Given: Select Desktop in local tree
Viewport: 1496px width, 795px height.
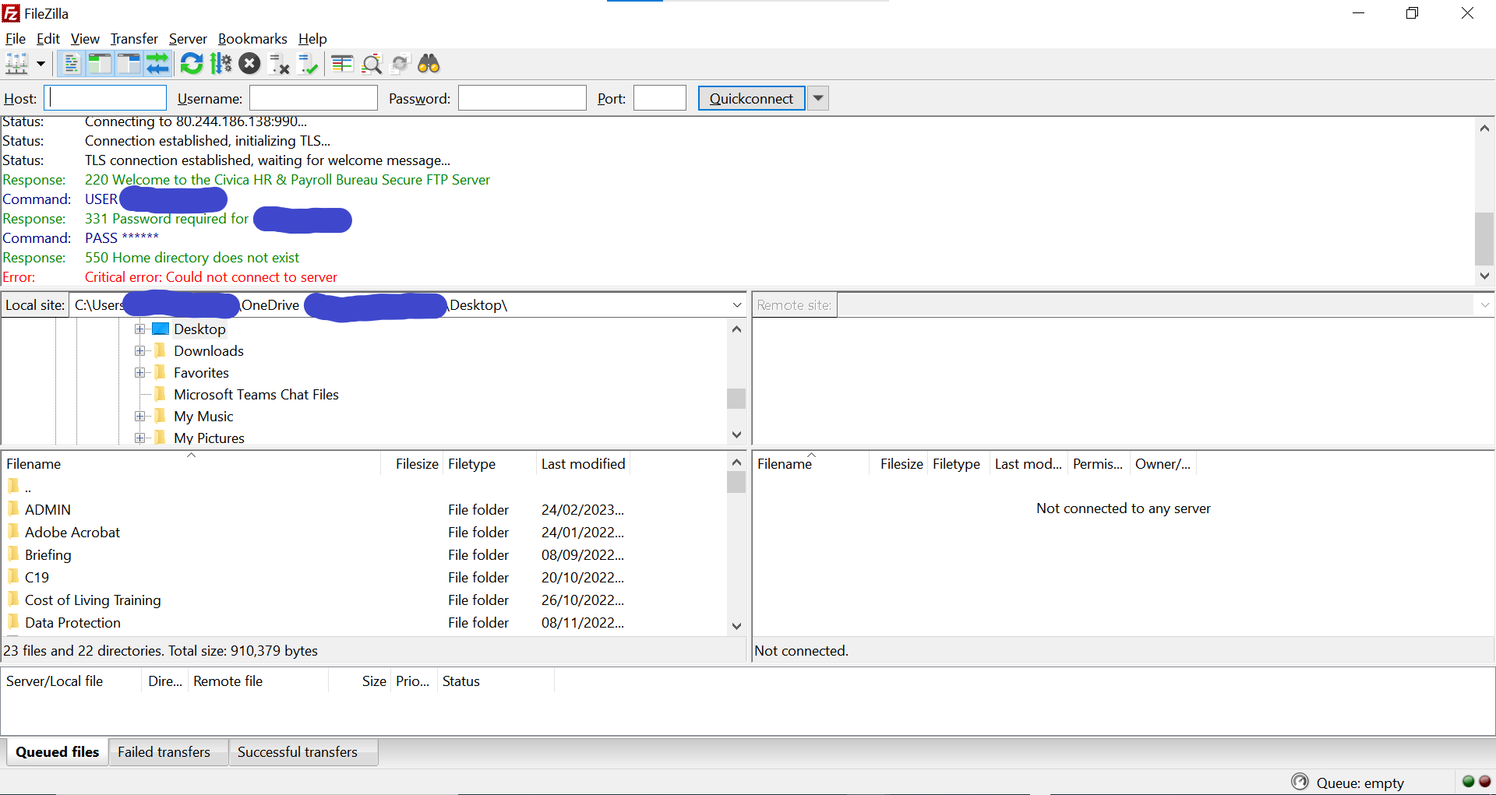Looking at the screenshot, I should click(x=199, y=329).
